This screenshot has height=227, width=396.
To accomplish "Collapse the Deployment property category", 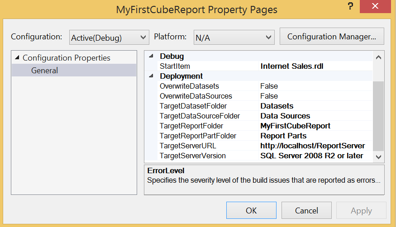I will point(151,76).
